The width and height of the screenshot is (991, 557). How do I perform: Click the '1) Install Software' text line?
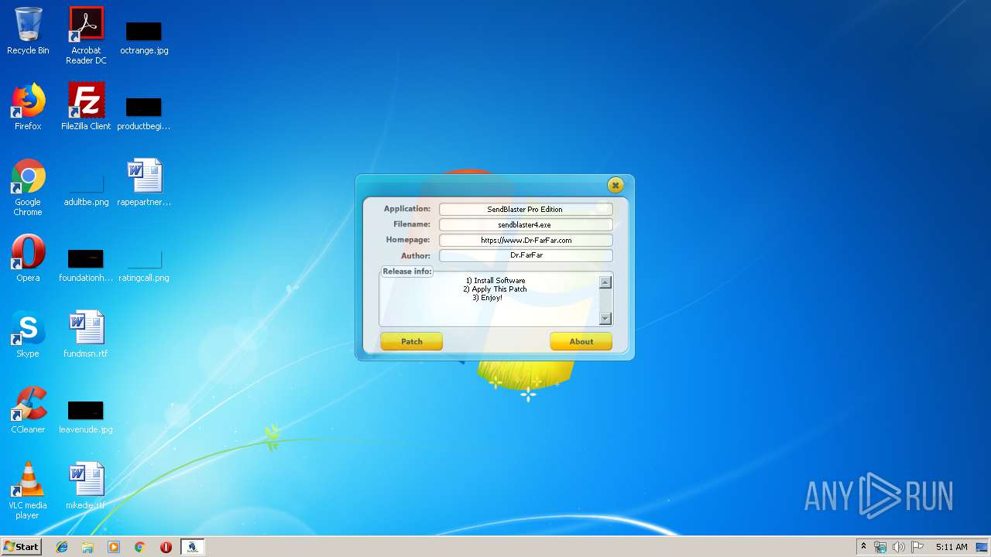click(x=495, y=281)
